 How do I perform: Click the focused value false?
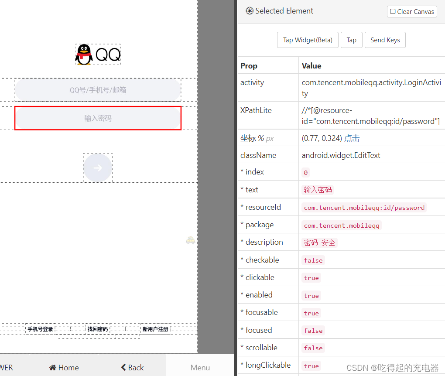313,330
